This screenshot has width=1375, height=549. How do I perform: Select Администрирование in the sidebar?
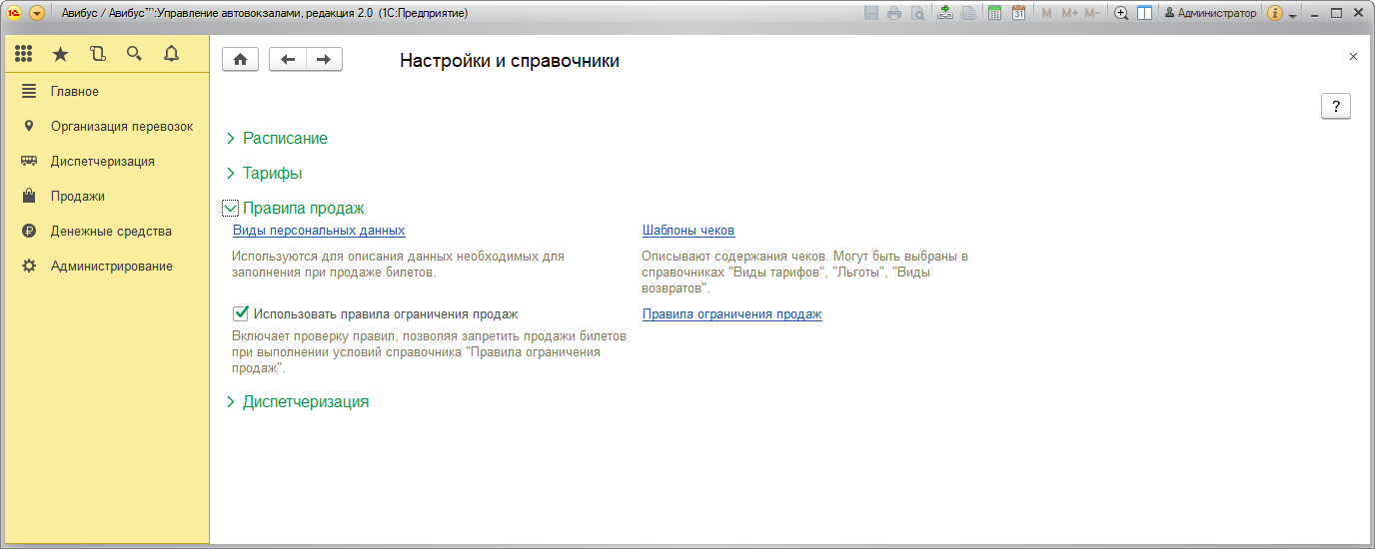111,267
